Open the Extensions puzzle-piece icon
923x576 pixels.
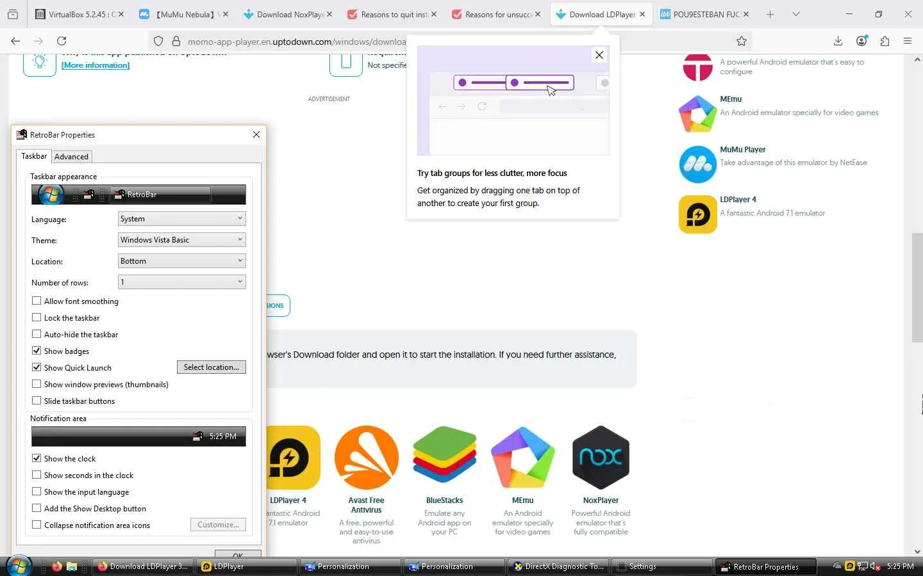click(885, 41)
